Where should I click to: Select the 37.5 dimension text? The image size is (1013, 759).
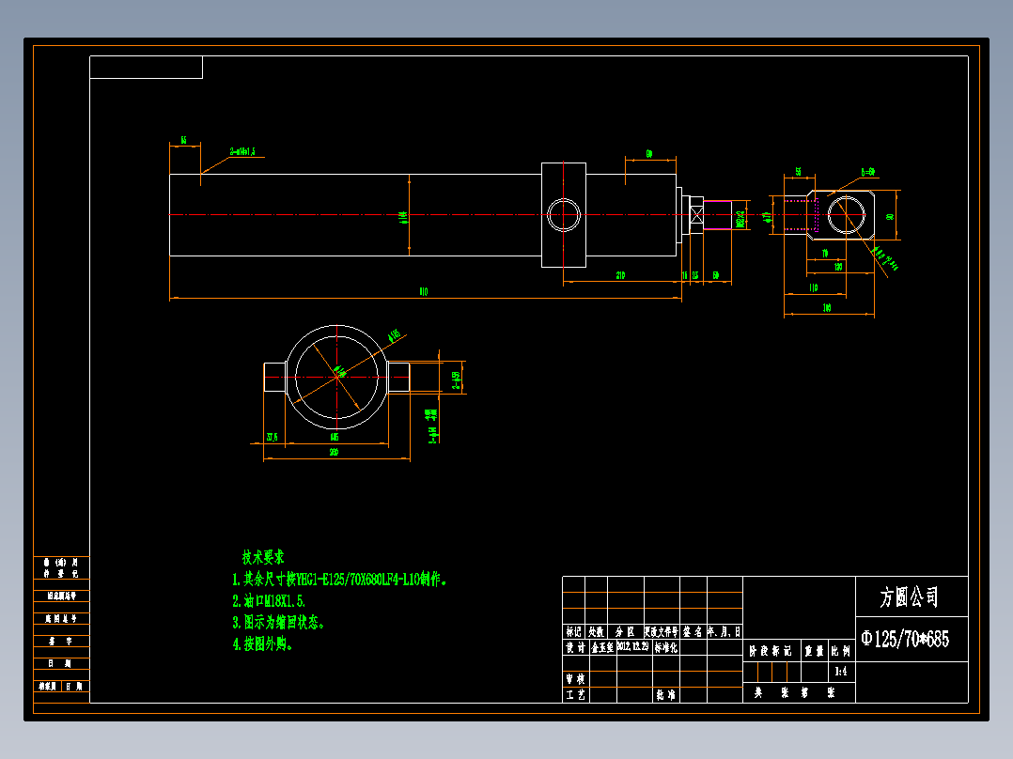pyautogui.click(x=272, y=438)
